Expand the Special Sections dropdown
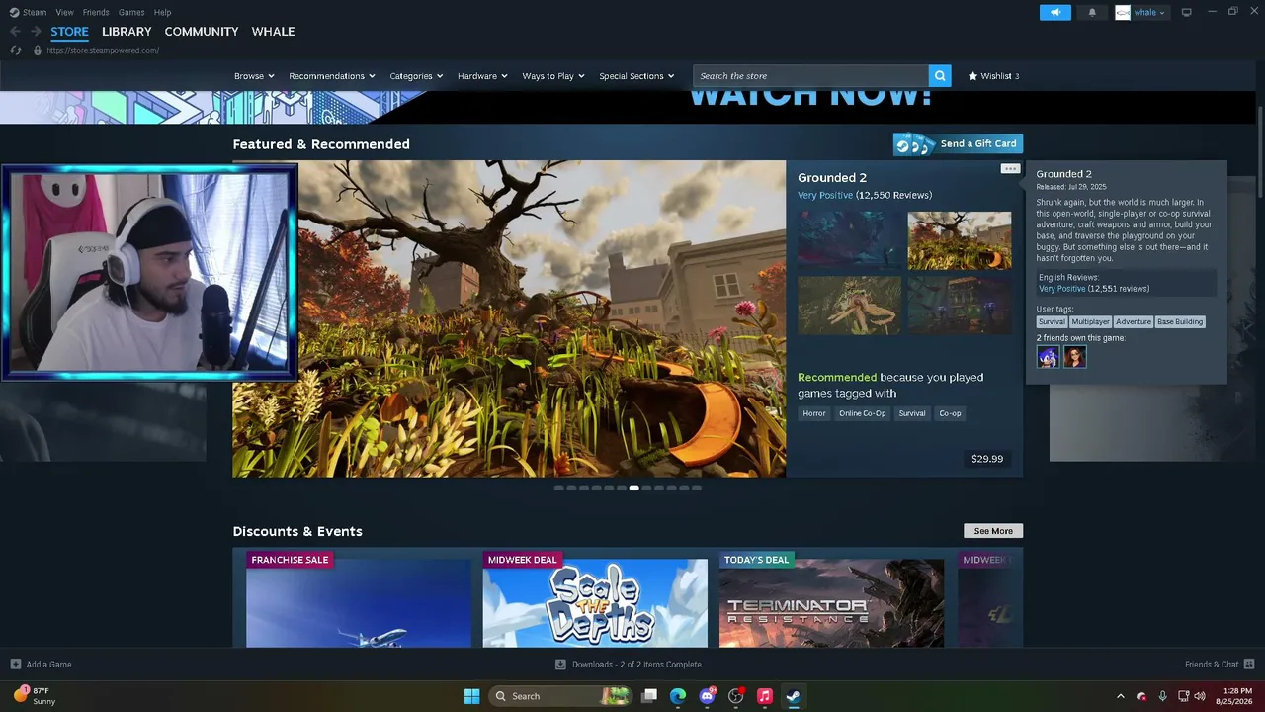 pyautogui.click(x=636, y=76)
